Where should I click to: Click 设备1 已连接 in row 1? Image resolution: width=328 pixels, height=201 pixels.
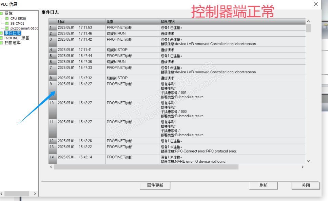tap(171, 27)
